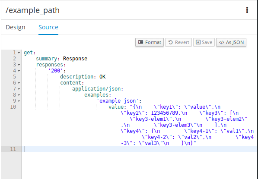Viewport: 258px width, 179px height.
Task: Collapse the examples fold arrow on line 8
Action: [x=19, y=95]
